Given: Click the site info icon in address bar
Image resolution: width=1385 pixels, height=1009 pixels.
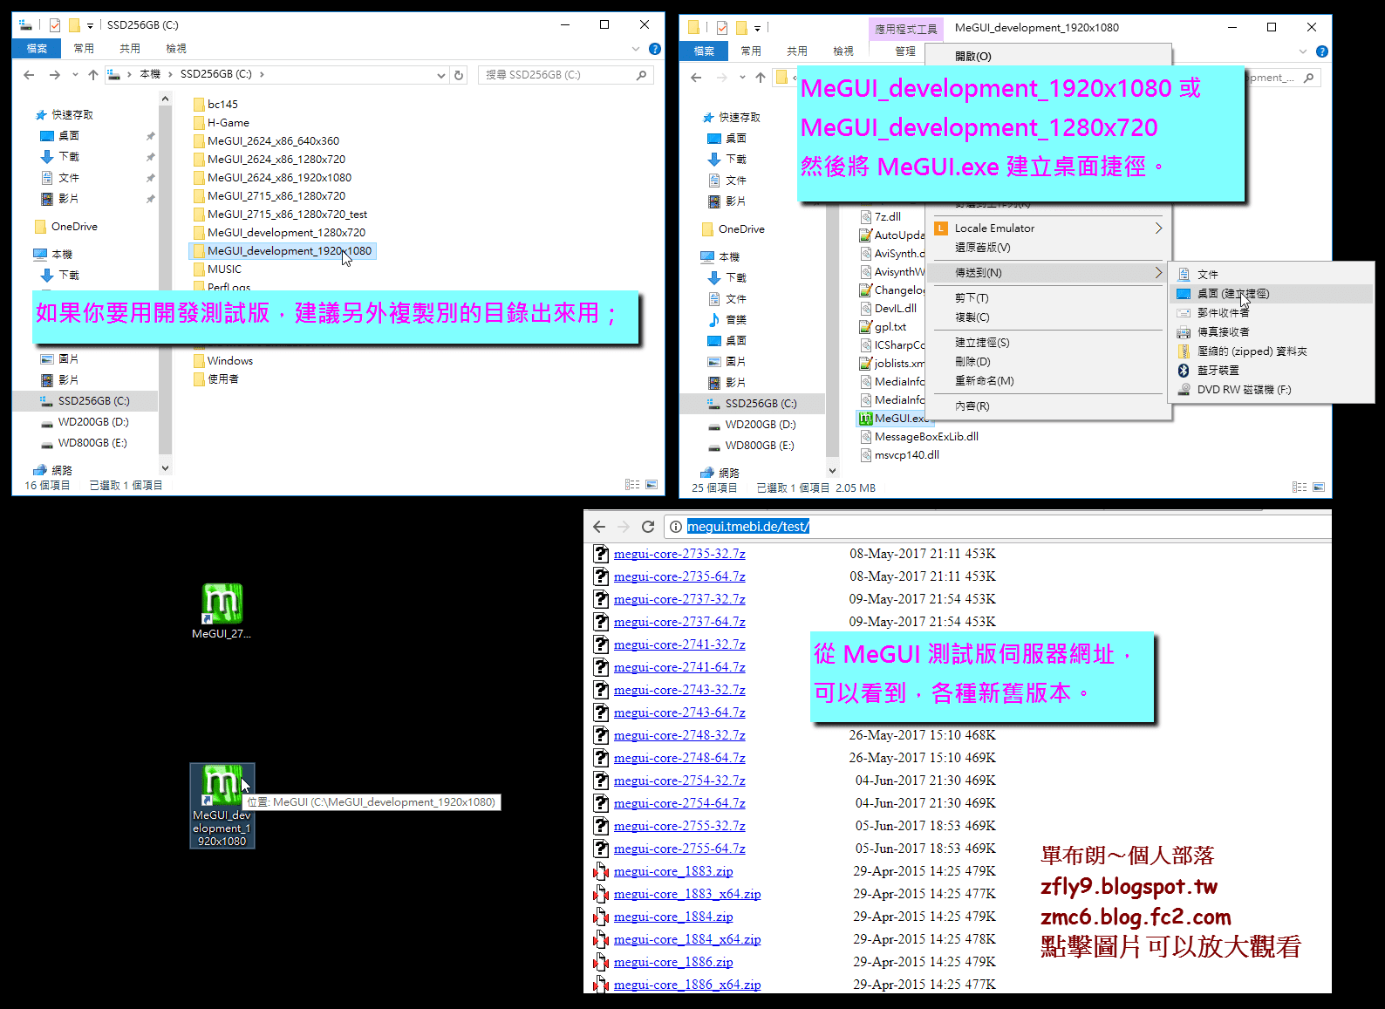Looking at the screenshot, I should [x=675, y=527].
